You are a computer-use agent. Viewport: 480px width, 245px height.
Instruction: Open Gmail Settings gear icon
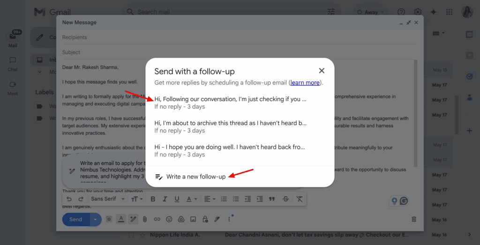point(418,12)
